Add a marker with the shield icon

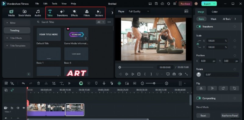[x=96, y=84]
